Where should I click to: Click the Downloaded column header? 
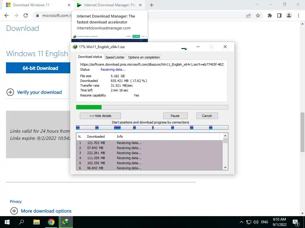(100, 137)
